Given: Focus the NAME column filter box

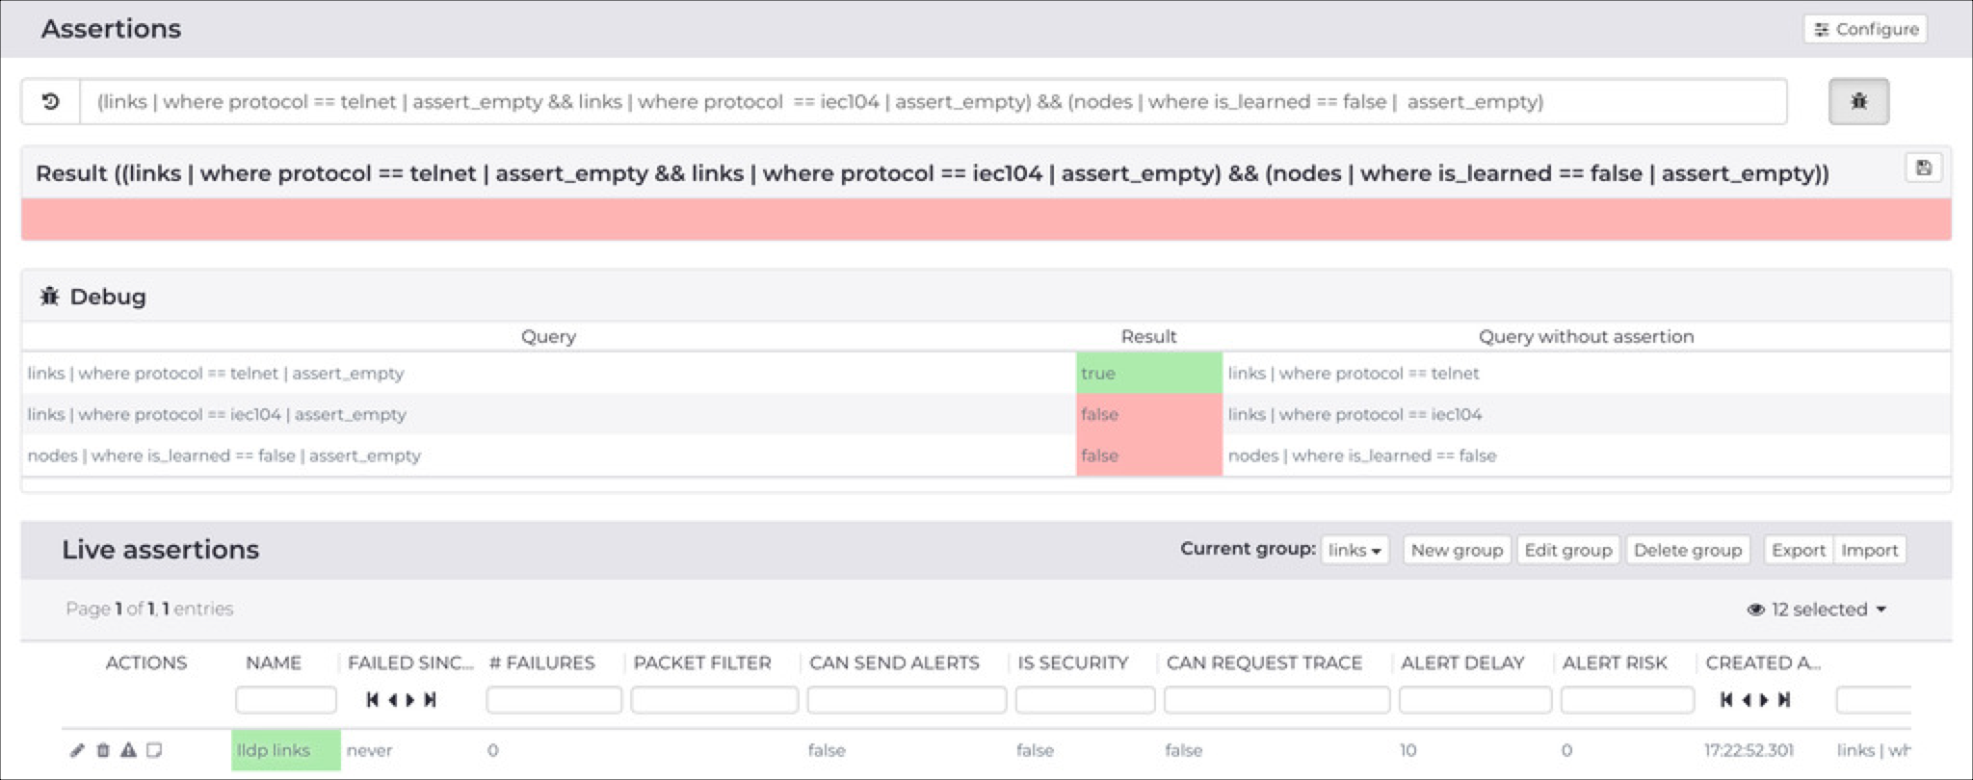Looking at the screenshot, I should click(286, 700).
